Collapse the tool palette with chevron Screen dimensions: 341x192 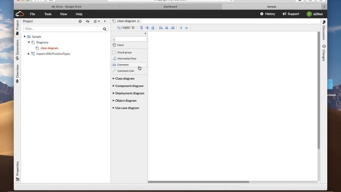(145, 34)
